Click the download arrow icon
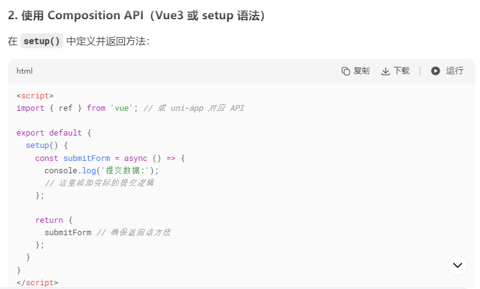480x289 pixels. tap(386, 71)
